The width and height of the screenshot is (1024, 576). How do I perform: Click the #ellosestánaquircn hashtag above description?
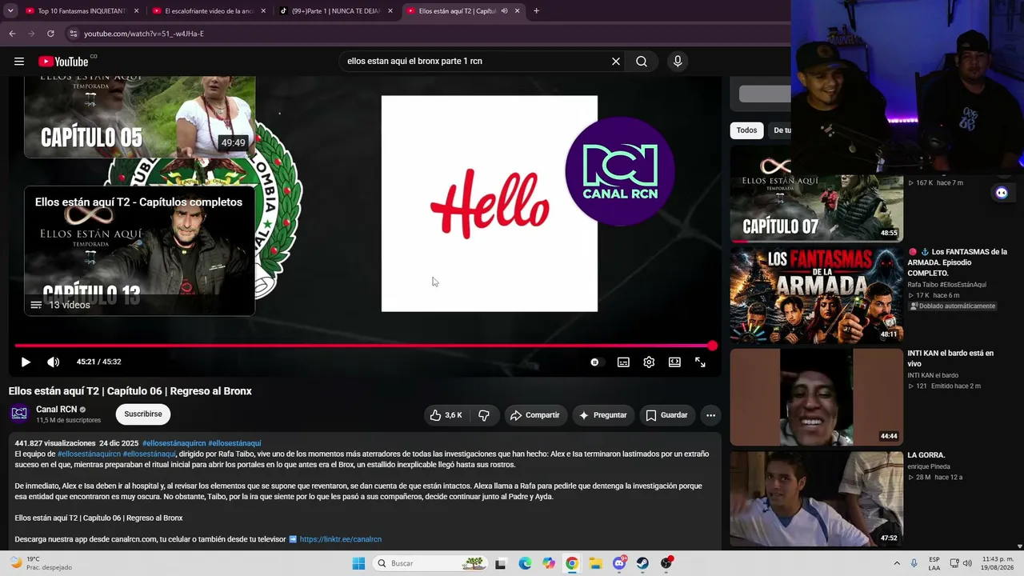tap(174, 443)
